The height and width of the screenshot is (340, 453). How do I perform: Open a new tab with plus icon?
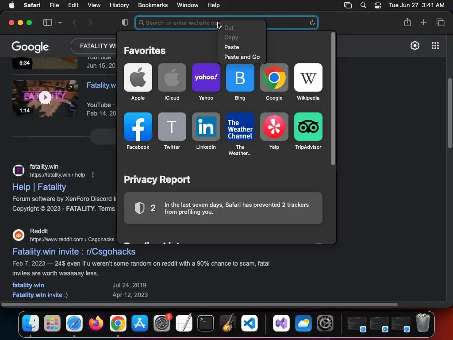(423, 22)
